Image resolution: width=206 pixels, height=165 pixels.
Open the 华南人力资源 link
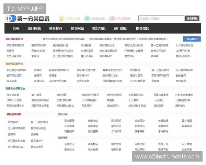point(14,100)
